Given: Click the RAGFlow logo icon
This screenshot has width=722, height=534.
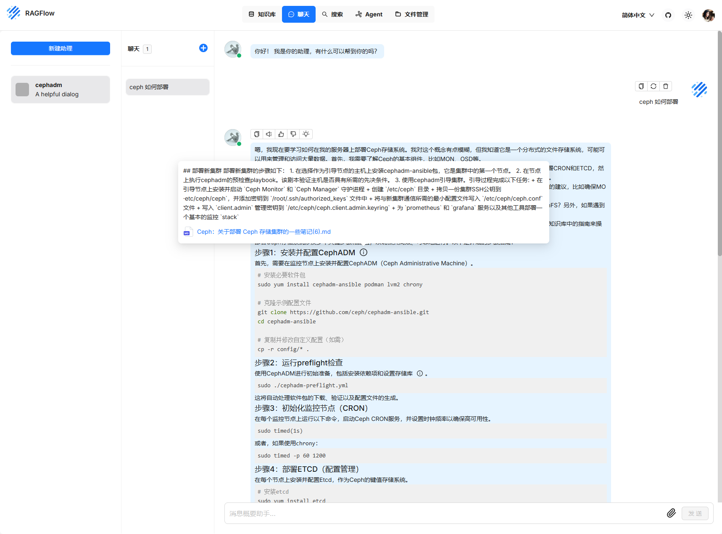Looking at the screenshot, I should [x=13, y=13].
